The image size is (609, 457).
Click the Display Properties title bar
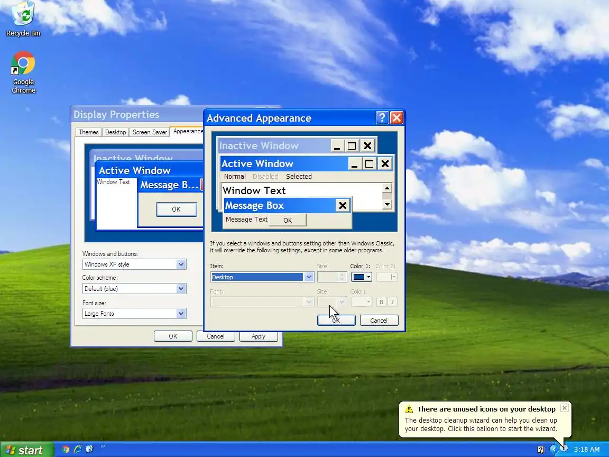[138, 114]
